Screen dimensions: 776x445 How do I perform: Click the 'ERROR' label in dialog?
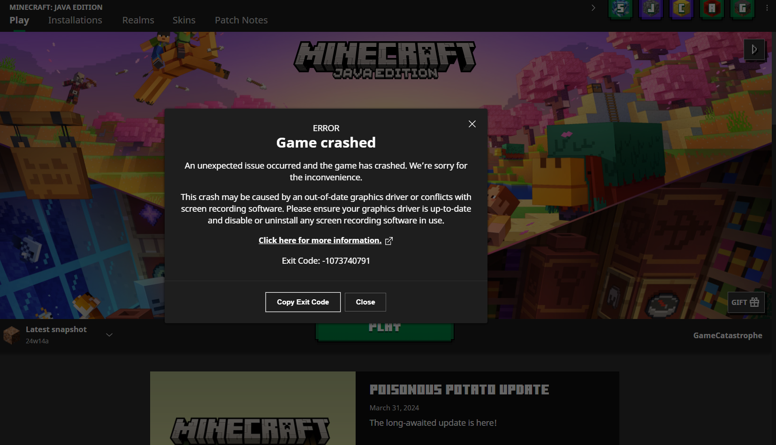tap(326, 128)
